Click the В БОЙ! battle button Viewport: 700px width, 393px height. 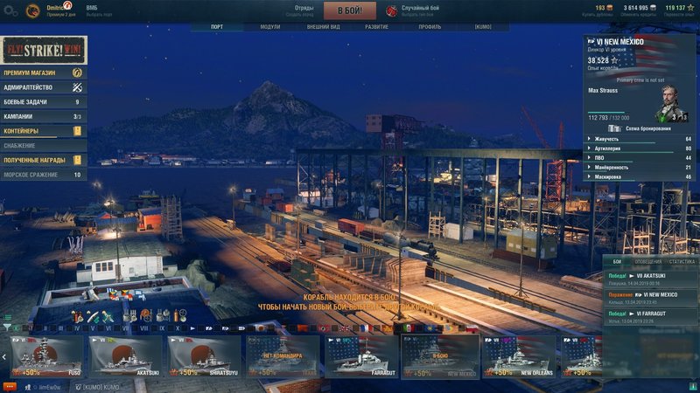(x=349, y=10)
